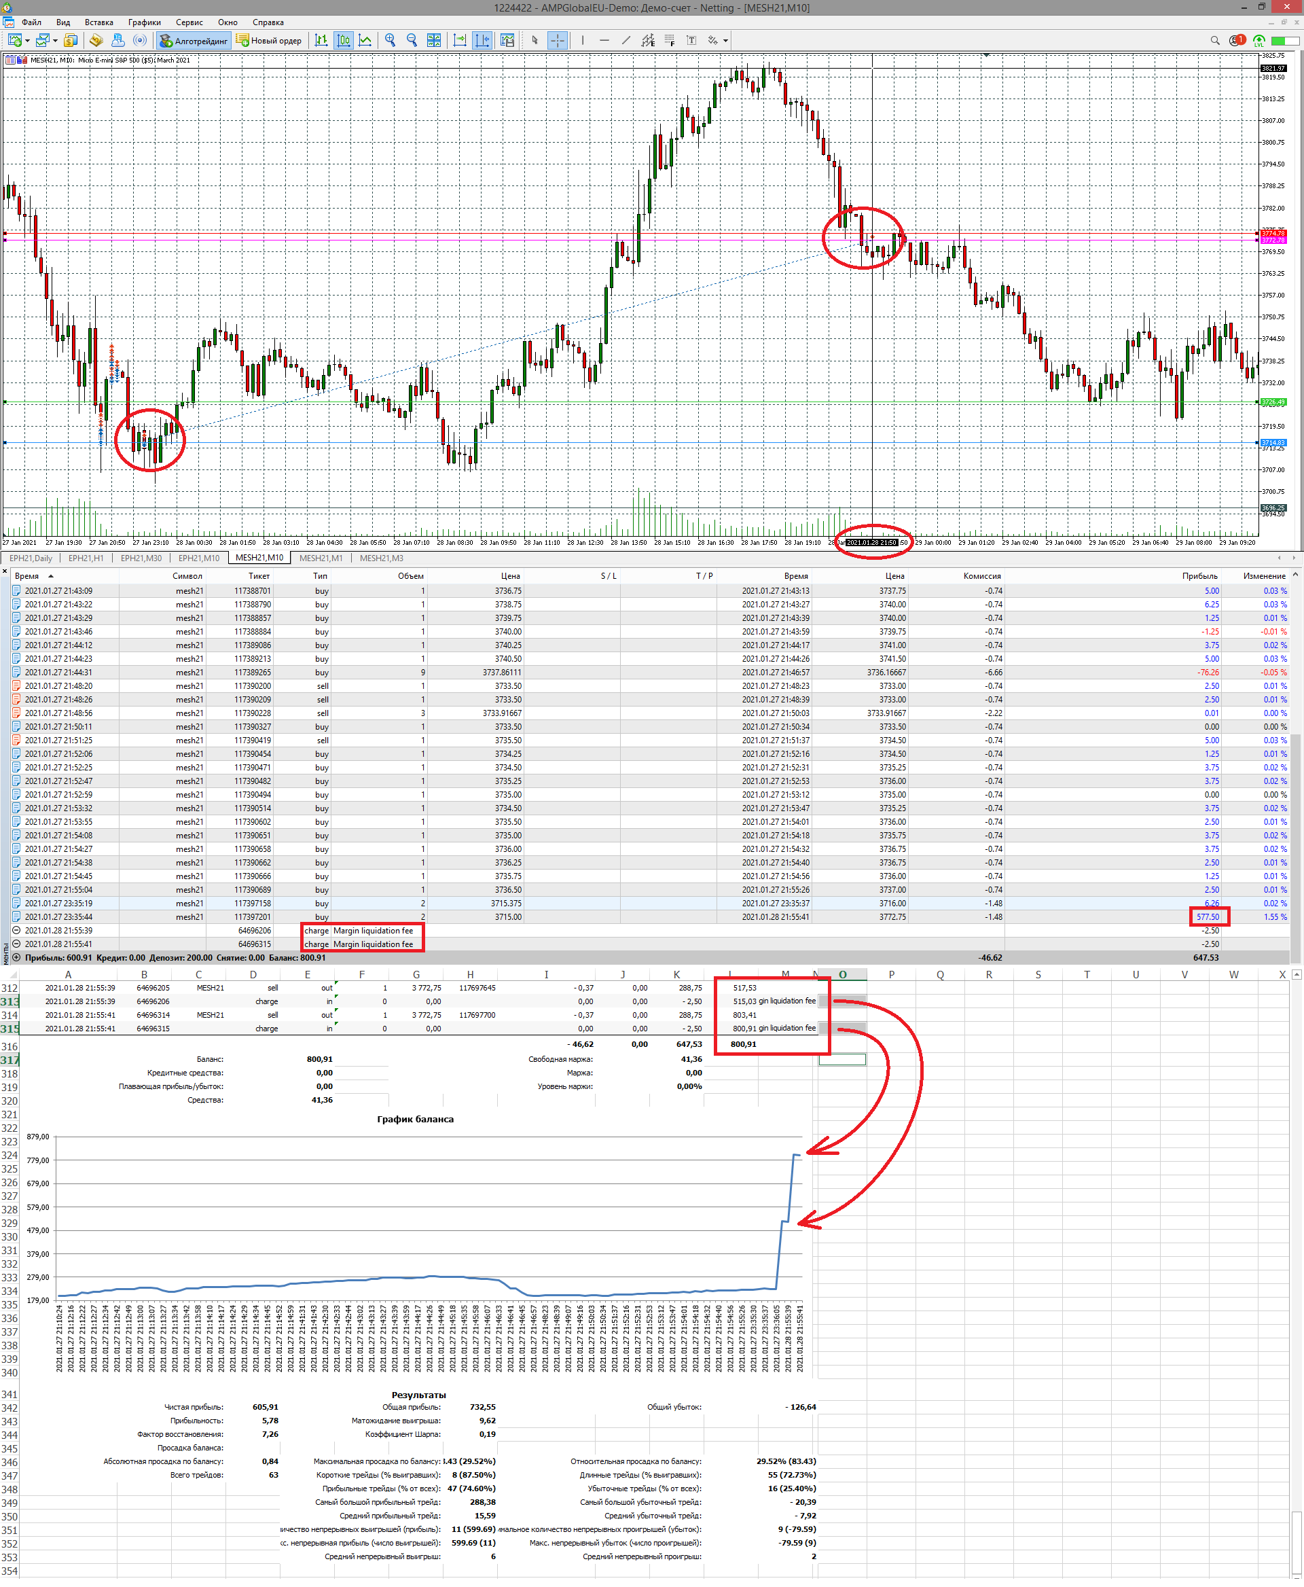Zoom in on the chart
This screenshot has width=1304, height=1587.
[x=390, y=41]
